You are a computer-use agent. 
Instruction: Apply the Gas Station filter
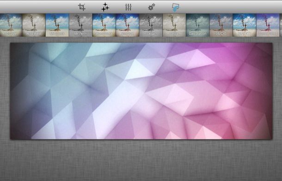(197, 25)
